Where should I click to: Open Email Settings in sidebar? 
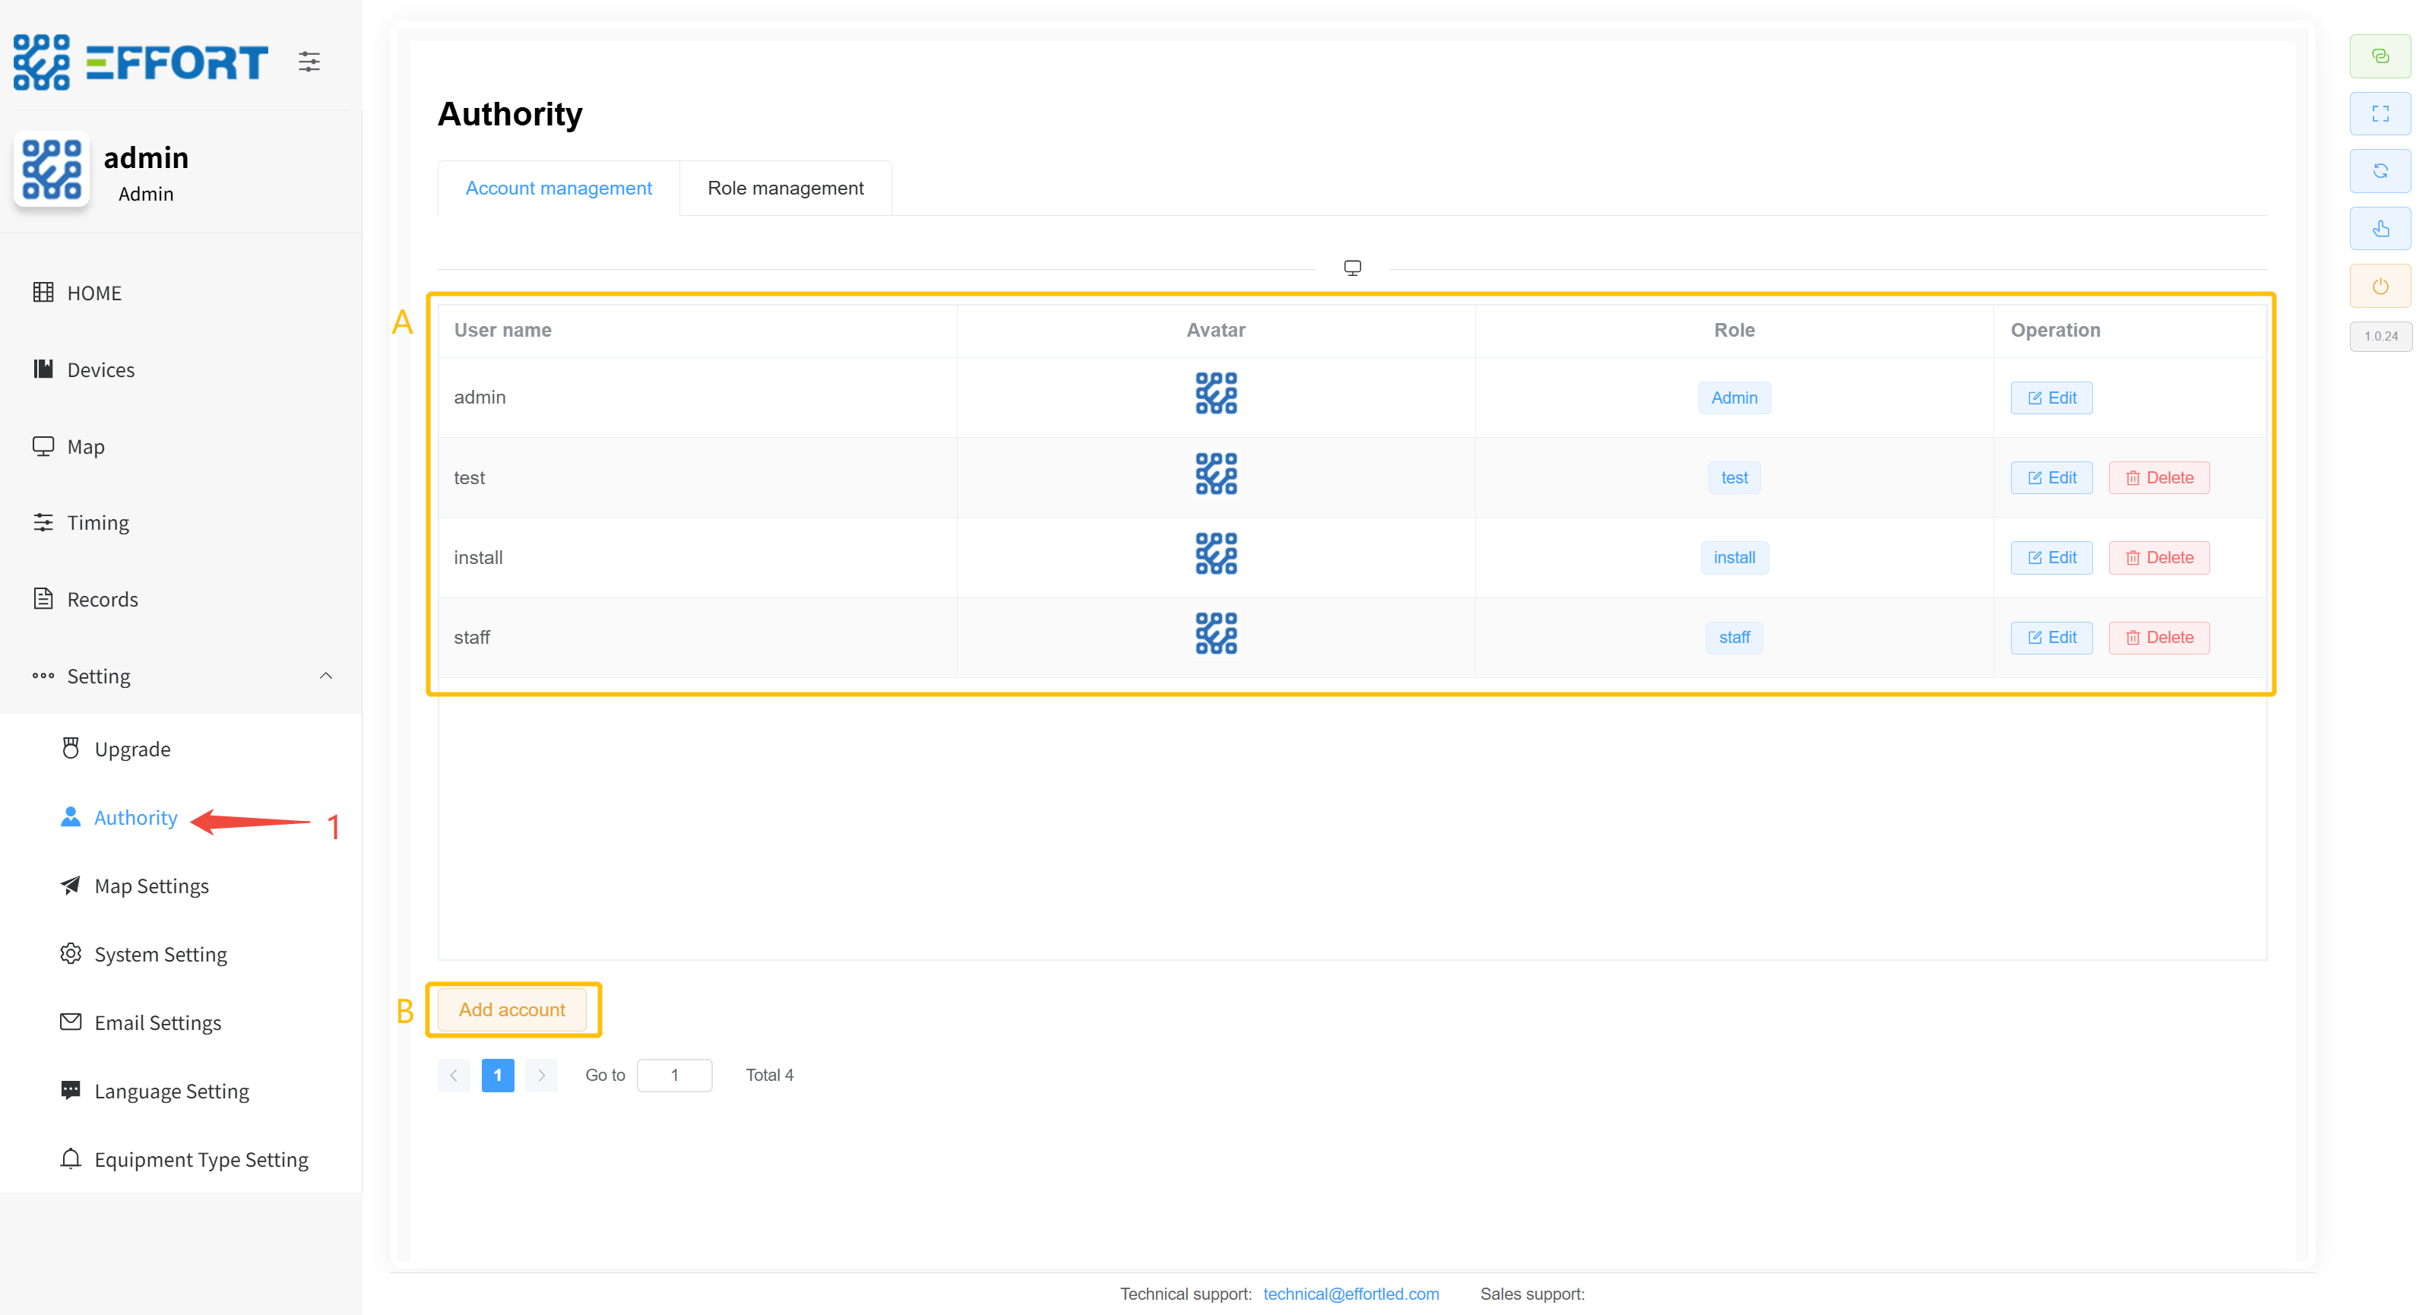157,1023
